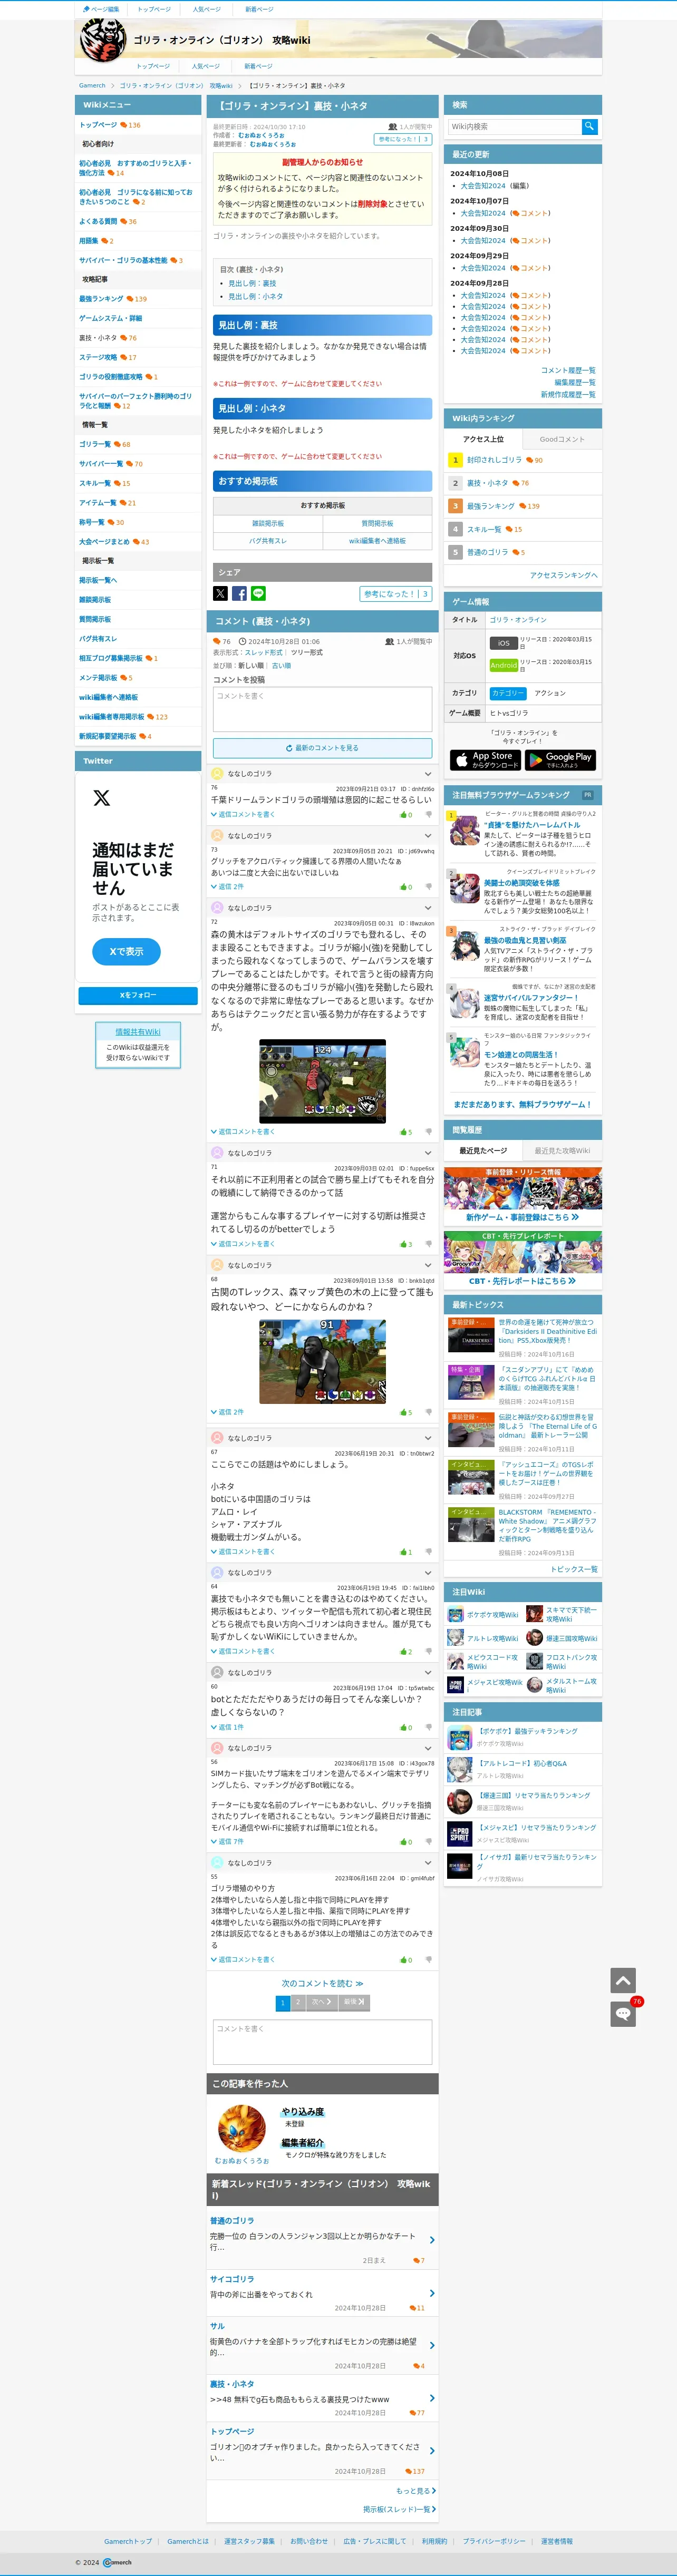Click 次へ pagination button
The width and height of the screenshot is (677, 2576).
pyautogui.click(x=321, y=2002)
